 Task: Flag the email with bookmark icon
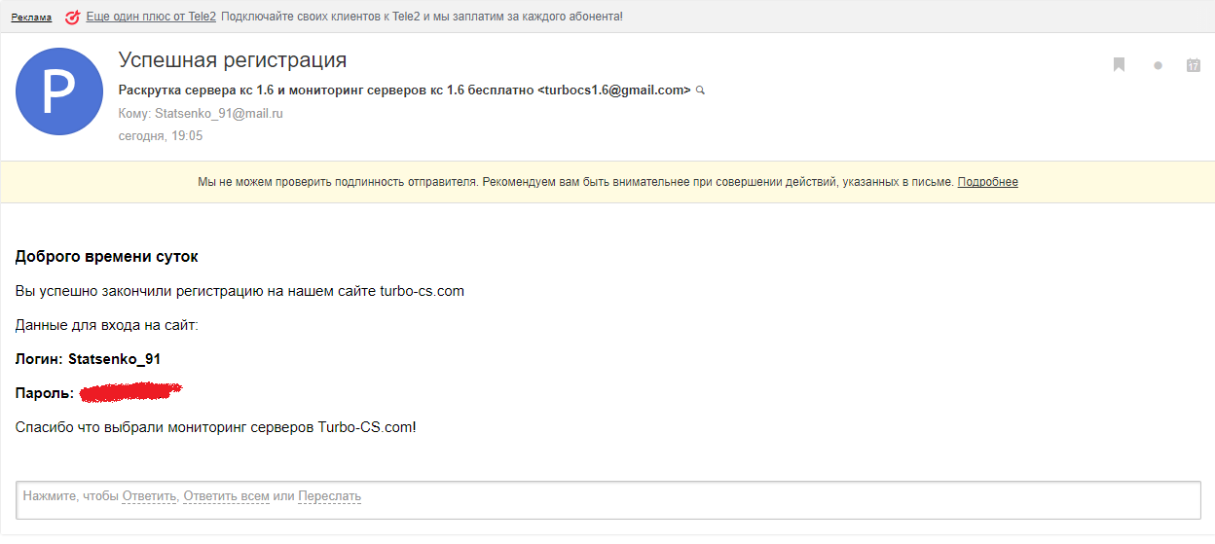(x=1120, y=65)
